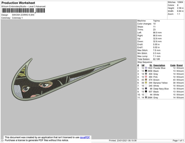The image size is (185, 143).
Task: Click the Left value '86.9 mm'
Action: (157, 33)
